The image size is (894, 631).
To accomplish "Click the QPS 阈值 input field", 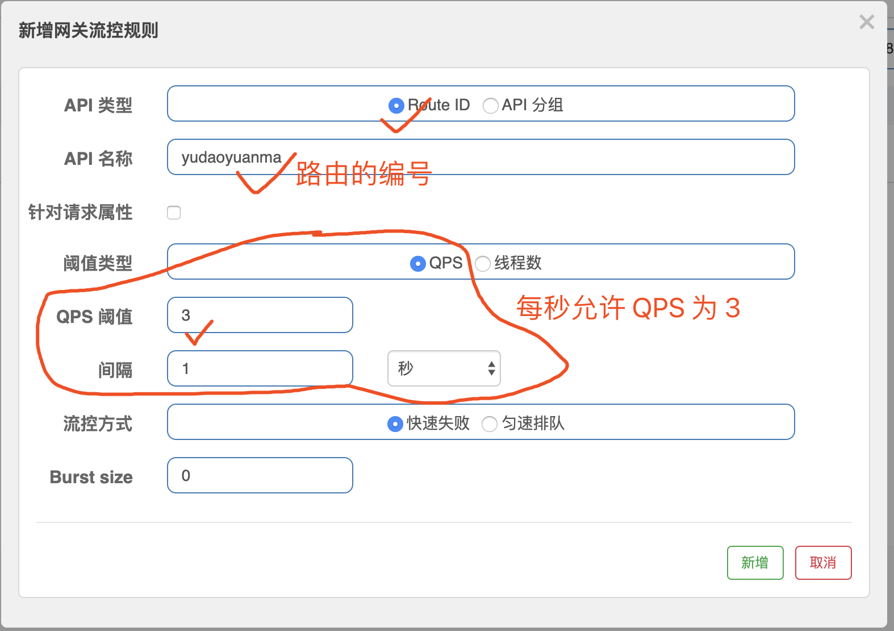I will [x=260, y=315].
